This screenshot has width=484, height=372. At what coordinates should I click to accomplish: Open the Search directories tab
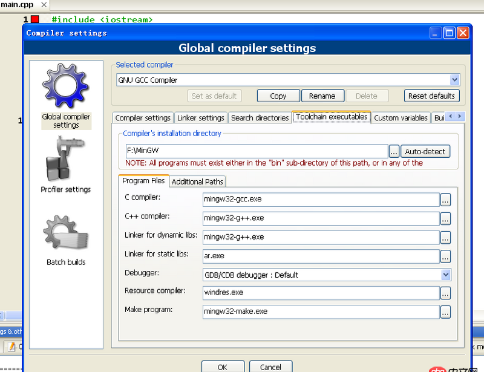click(x=260, y=117)
